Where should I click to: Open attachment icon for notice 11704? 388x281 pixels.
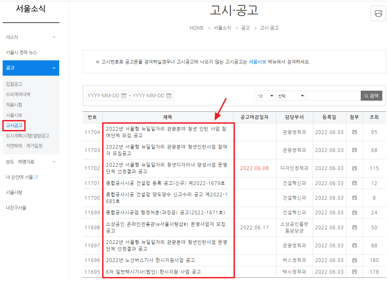[x=354, y=132]
